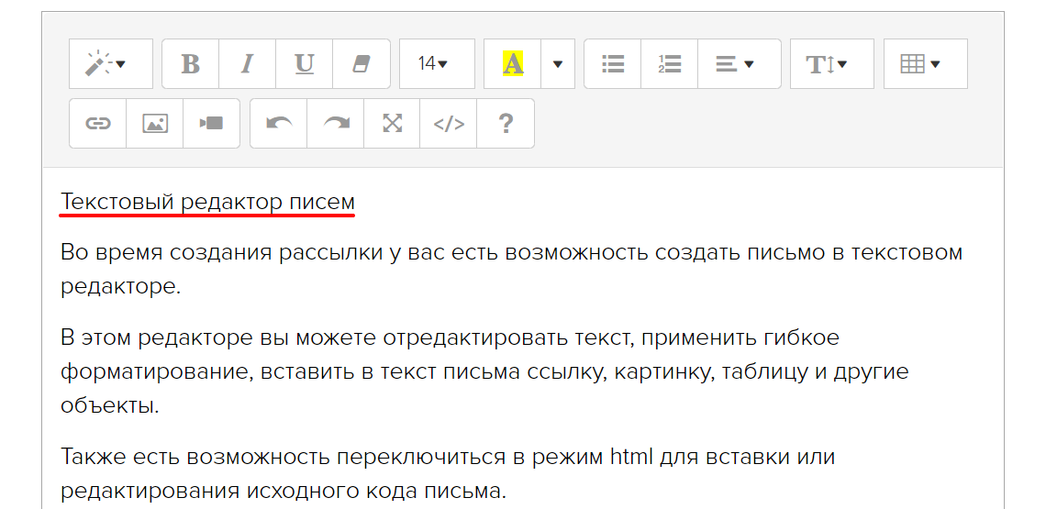The image size is (1046, 509).
Task: Insert a hyperlink with chain icon
Action: [97, 124]
